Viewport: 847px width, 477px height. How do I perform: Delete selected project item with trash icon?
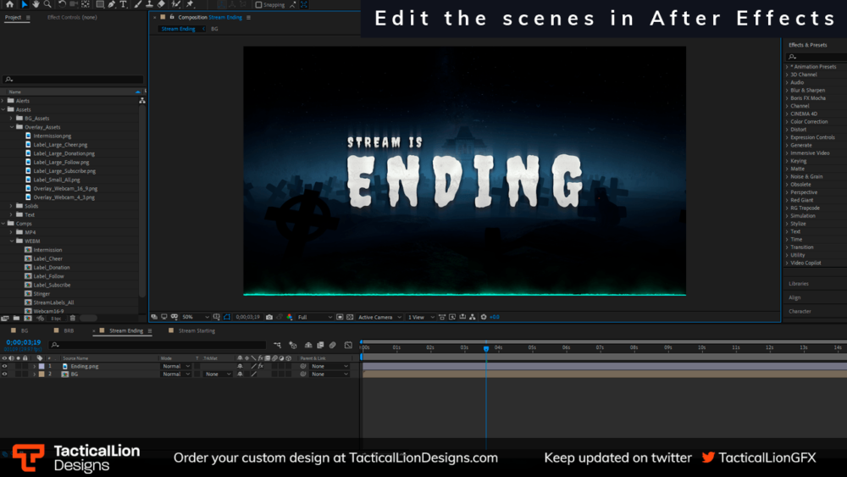[x=72, y=319]
